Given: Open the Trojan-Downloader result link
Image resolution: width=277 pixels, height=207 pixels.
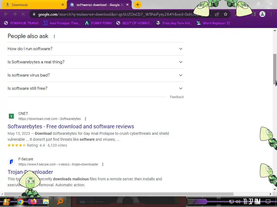Looking at the screenshot, I should [30, 172].
